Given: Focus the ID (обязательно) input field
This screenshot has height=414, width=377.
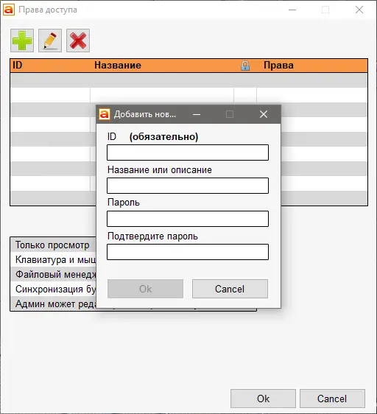Looking at the screenshot, I should click(188, 152).
